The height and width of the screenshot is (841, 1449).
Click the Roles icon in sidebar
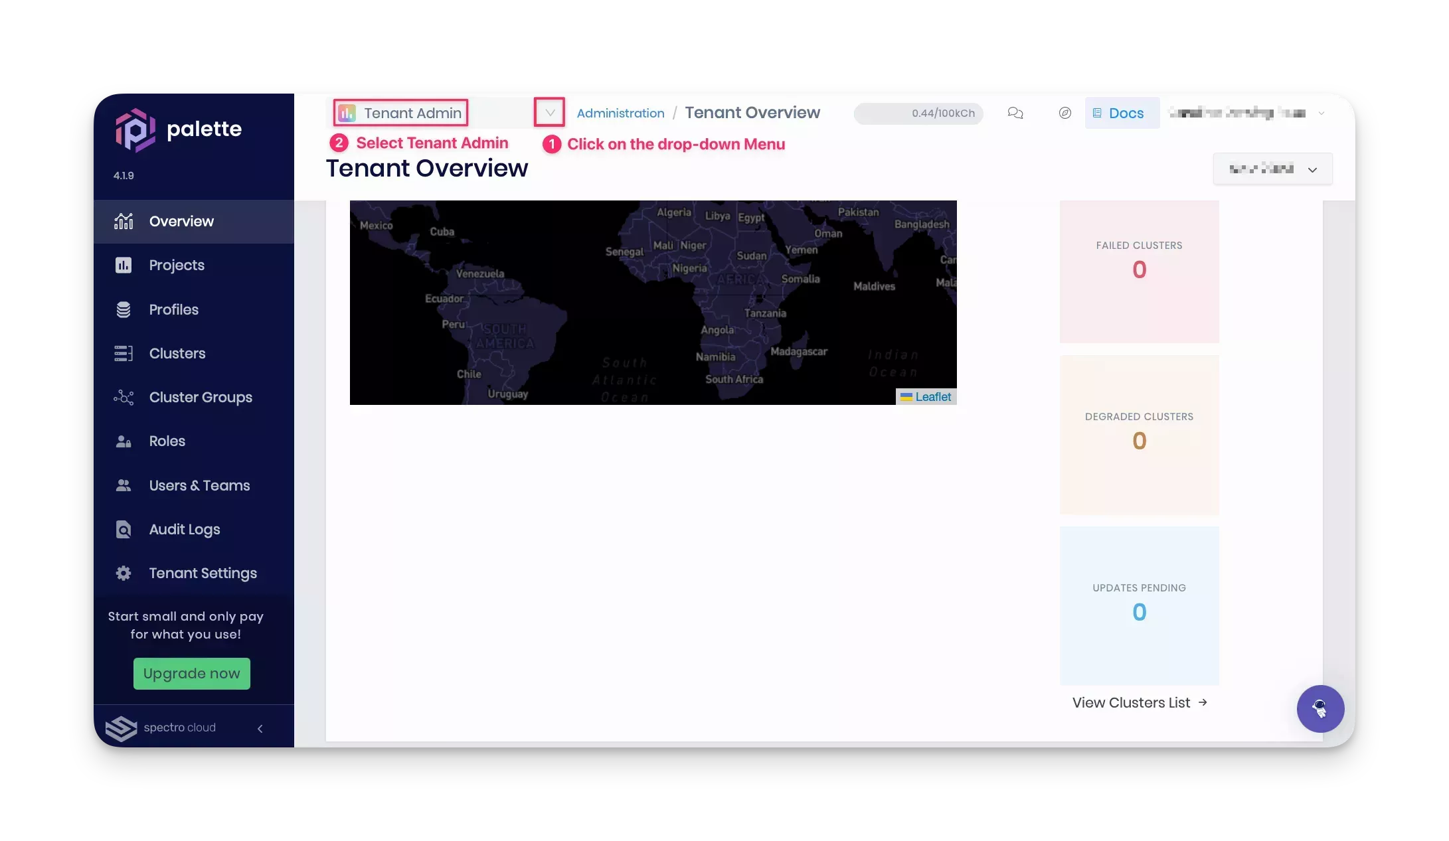[x=124, y=441]
